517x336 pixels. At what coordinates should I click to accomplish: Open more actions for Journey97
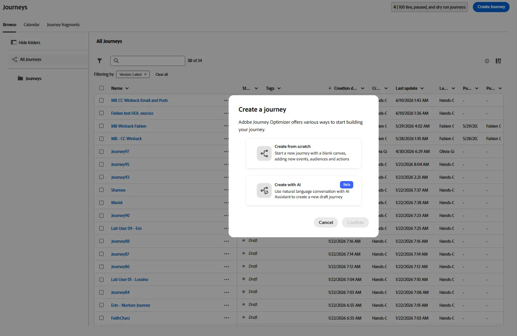pyautogui.click(x=227, y=151)
